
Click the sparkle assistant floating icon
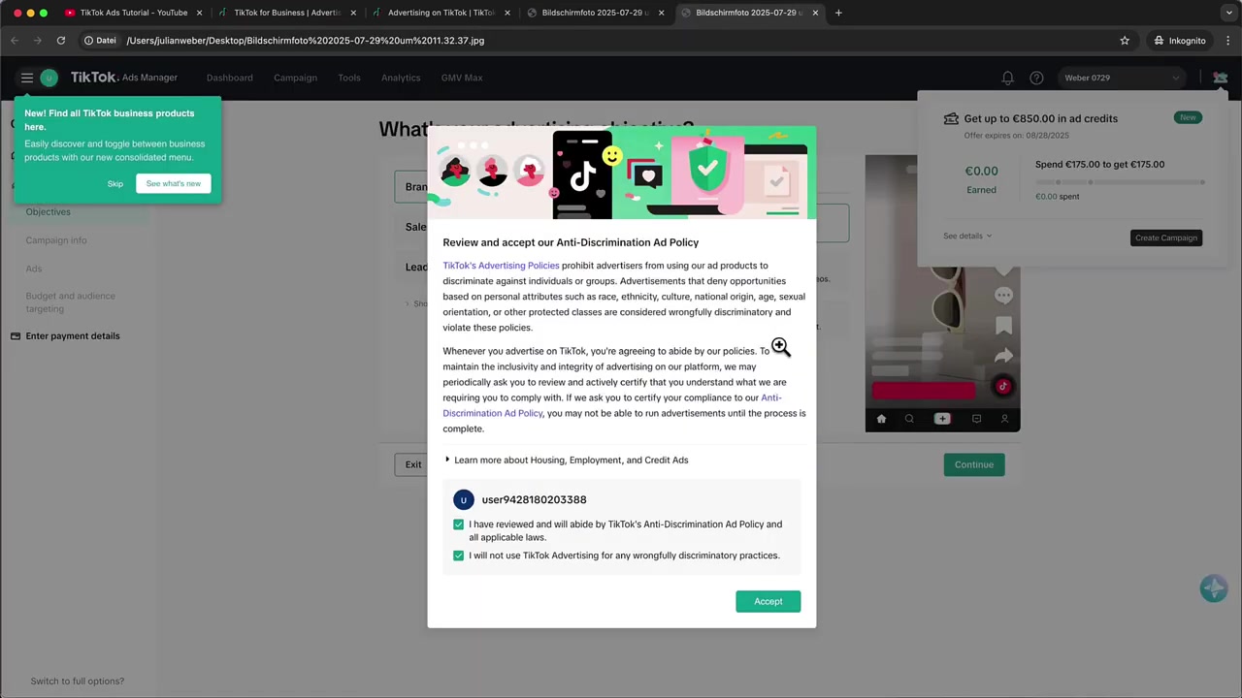(x=1213, y=587)
